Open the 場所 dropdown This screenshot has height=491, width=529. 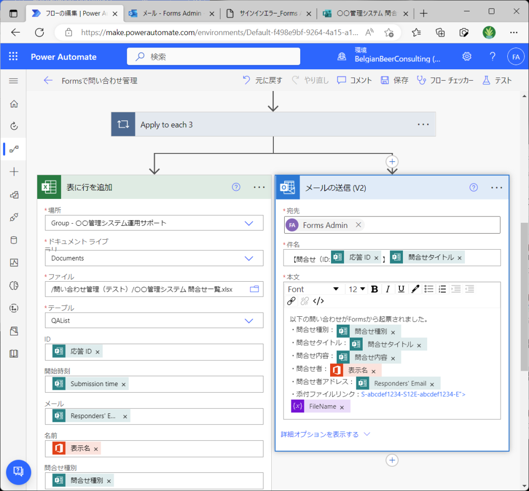tap(154, 223)
